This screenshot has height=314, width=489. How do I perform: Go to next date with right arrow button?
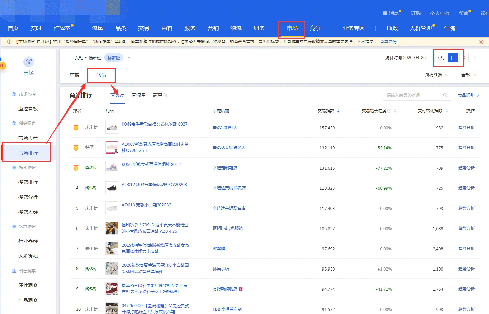click(x=475, y=57)
